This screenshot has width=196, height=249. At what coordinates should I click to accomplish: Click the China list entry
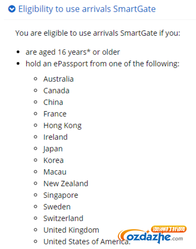pyautogui.click(x=53, y=102)
